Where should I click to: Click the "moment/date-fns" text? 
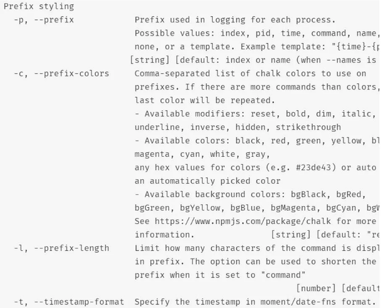tap(298, 302)
